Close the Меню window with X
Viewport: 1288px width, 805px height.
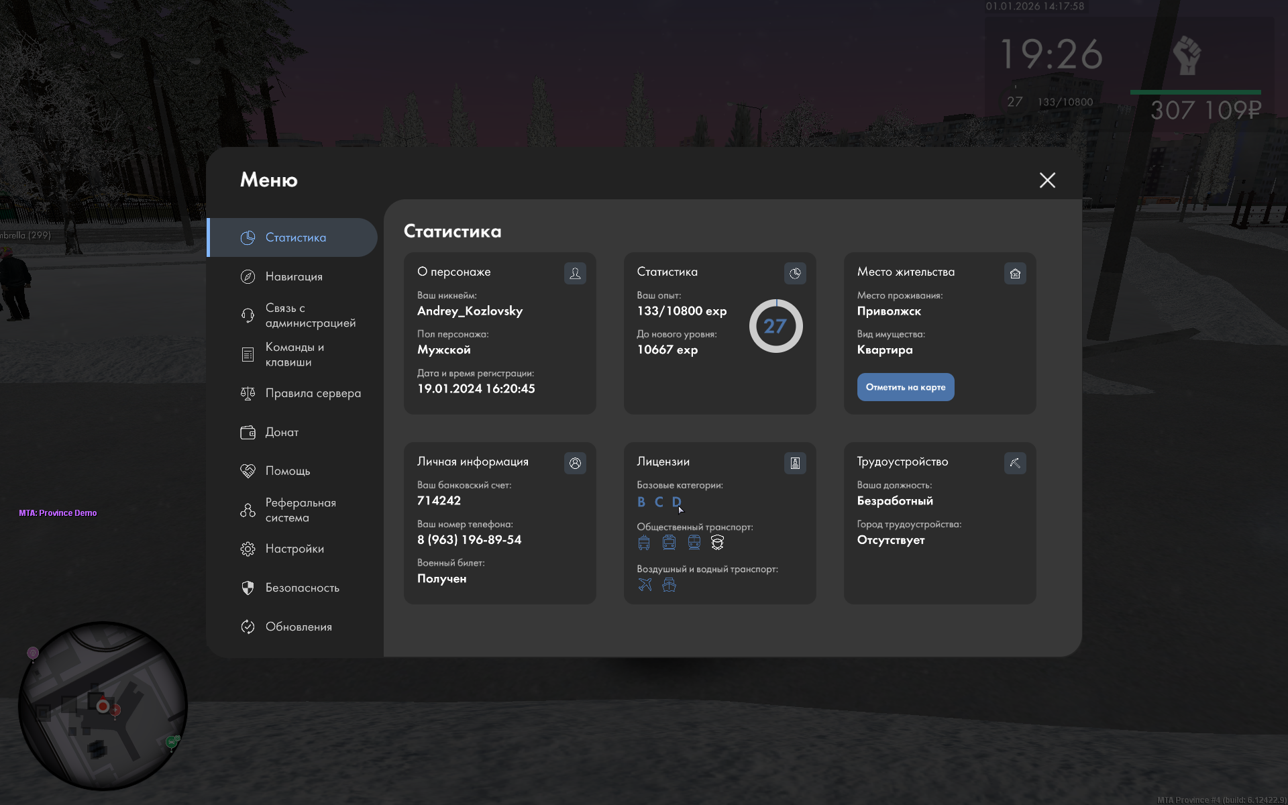[1047, 180]
